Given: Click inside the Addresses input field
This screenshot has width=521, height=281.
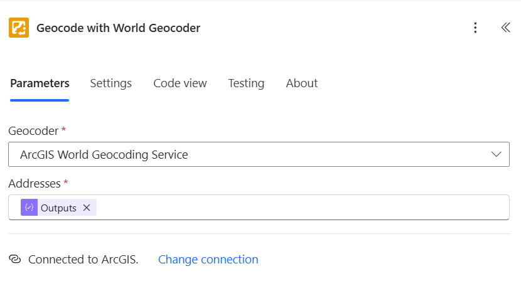Looking at the screenshot, I should pyautogui.click(x=259, y=207).
